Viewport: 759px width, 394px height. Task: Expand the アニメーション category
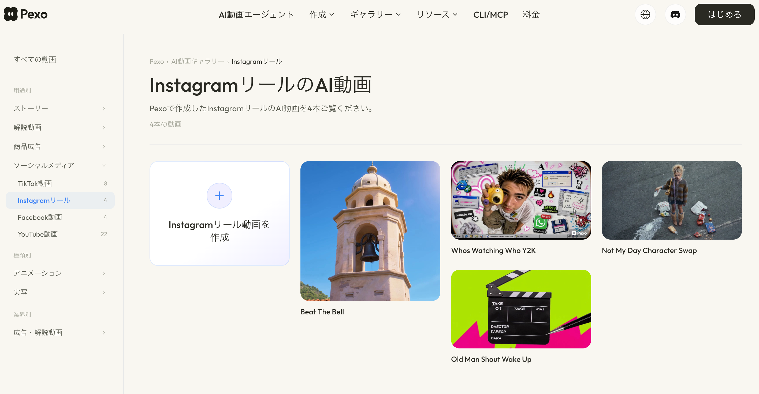60,273
